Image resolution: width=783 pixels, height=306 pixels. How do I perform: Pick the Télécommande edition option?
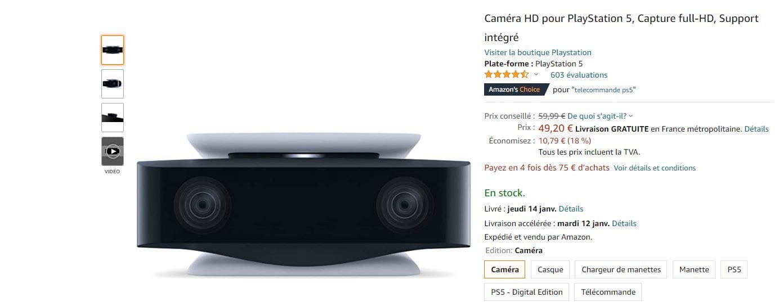pos(608,292)
